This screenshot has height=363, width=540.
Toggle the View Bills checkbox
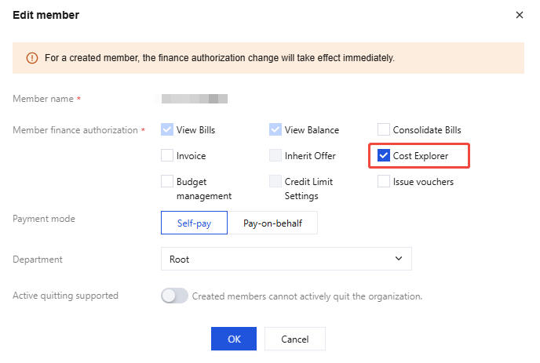(167, 130)
